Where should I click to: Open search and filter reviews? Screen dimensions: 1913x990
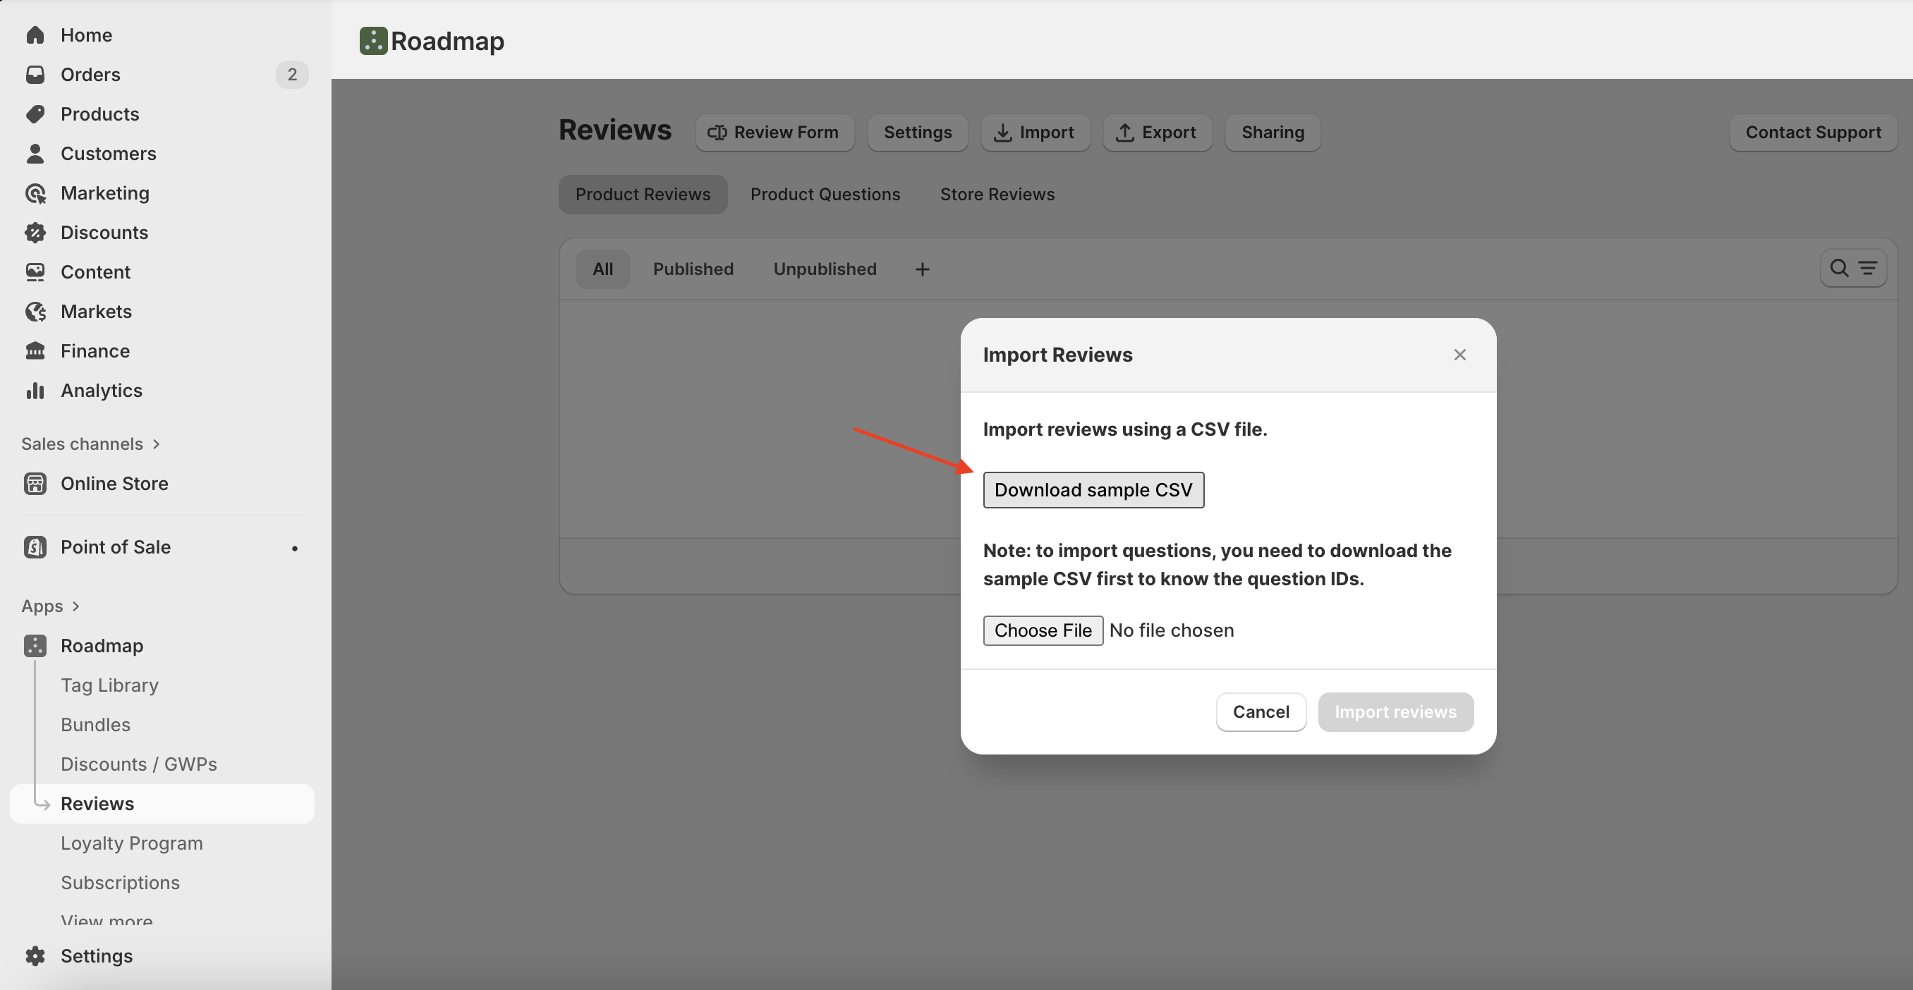click(x=1853, y=268)
